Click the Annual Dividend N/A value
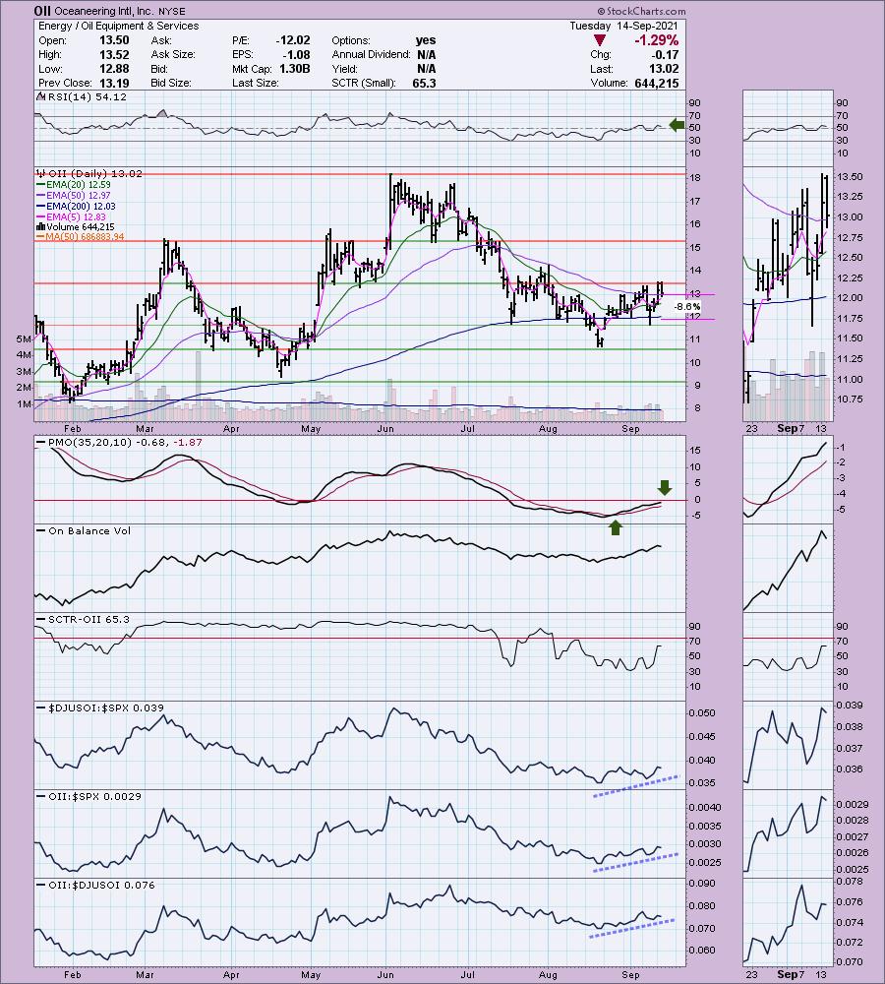Screen dimensions: 885x984 [x=426, y=54]
